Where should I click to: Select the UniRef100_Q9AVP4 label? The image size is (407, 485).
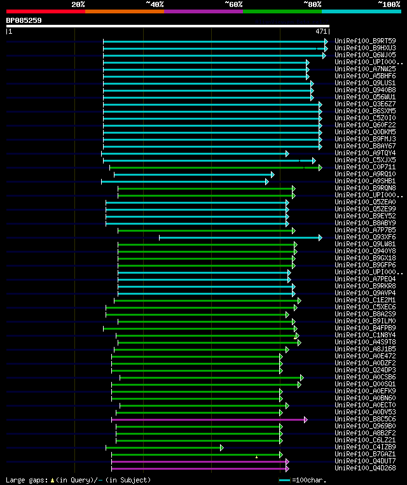tap(365, 293)
